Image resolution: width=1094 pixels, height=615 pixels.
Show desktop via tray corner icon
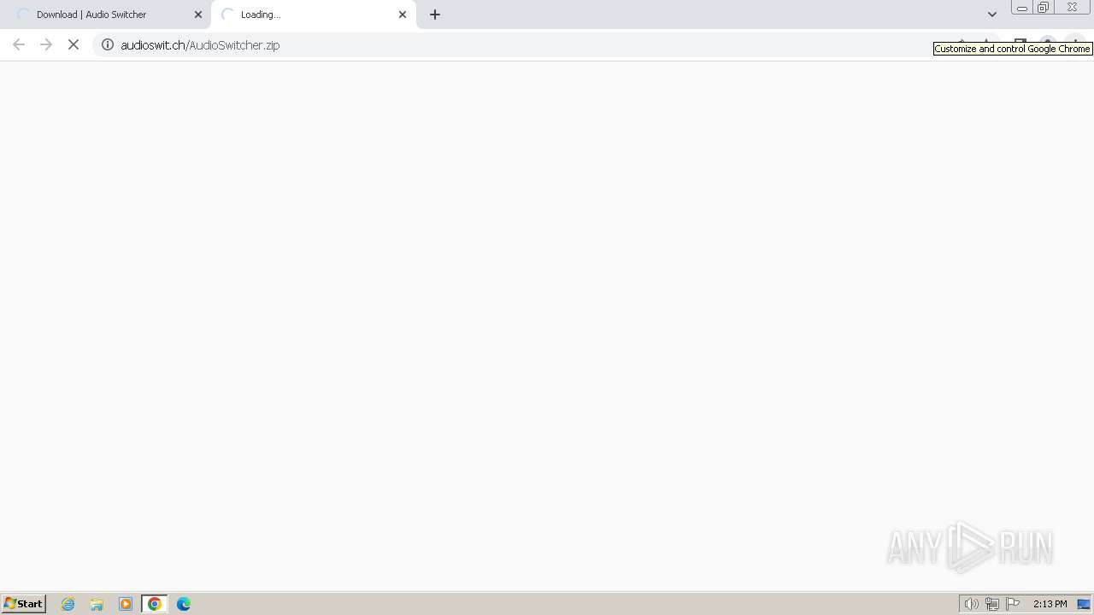1084,604
